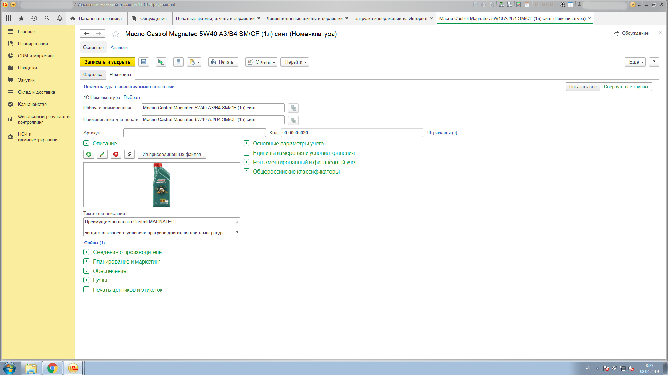Add new image with green plus
The width and height of the screenshot is (668, 375).
click(x=89, y=154)
